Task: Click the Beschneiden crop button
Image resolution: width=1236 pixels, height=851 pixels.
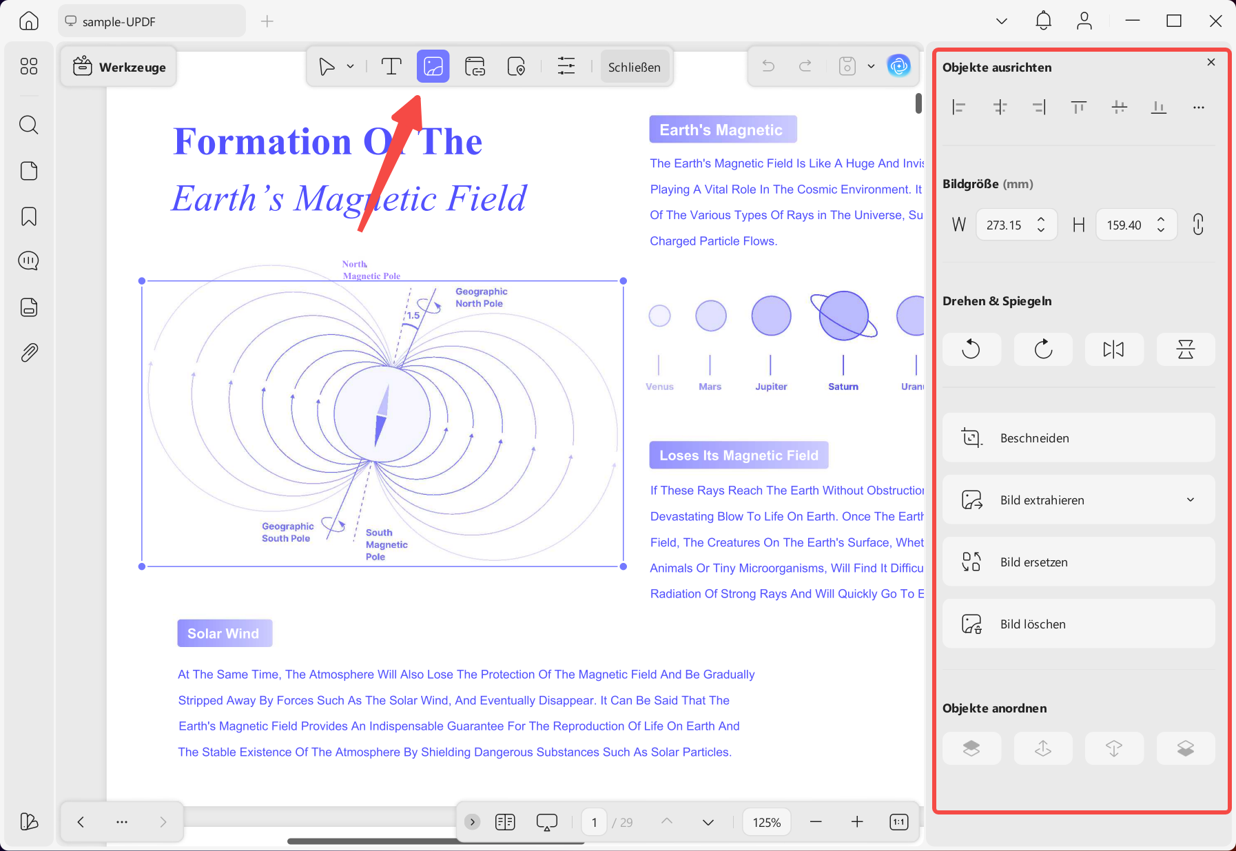Action: 1078,438
